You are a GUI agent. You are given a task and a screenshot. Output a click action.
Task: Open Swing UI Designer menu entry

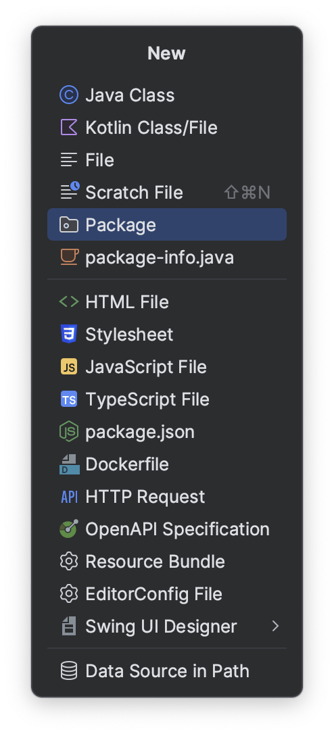click(x=167, y=627)
